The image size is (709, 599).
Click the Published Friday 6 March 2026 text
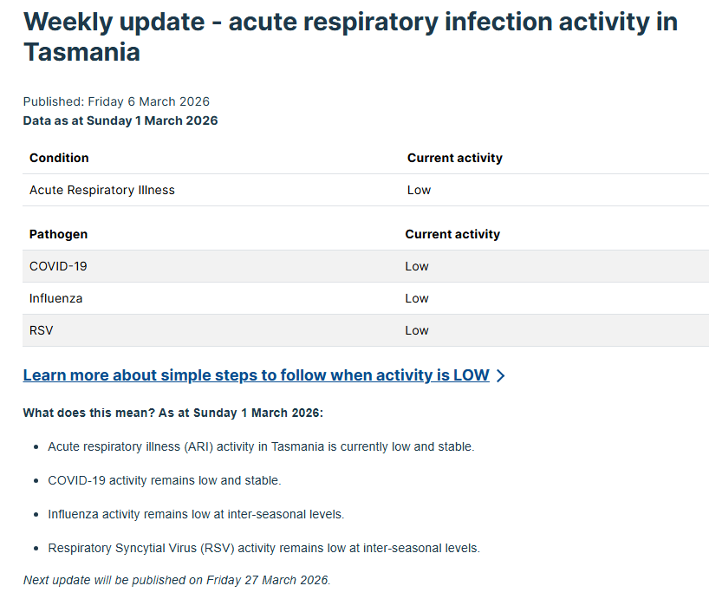tap(116, 101)
